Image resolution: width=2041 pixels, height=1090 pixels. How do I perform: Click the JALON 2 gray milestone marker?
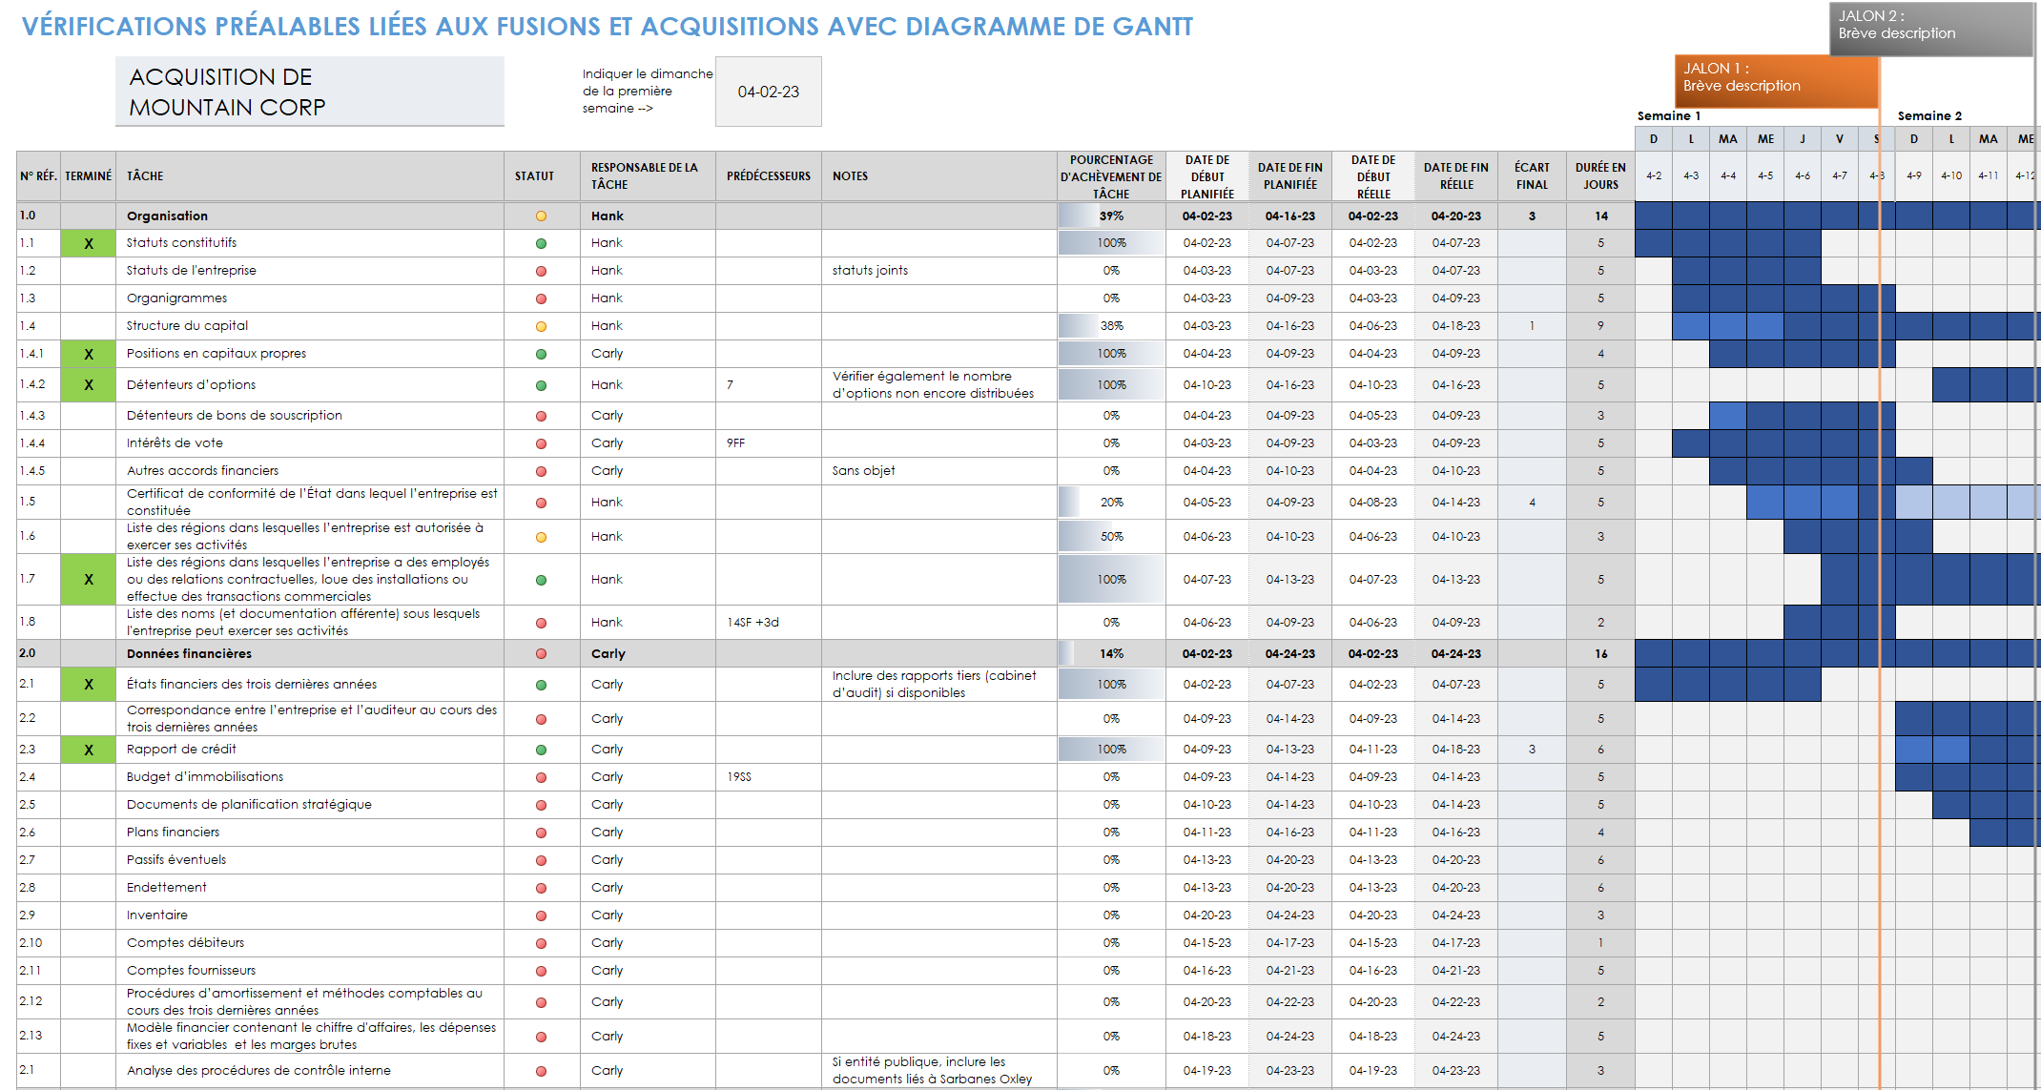coord(1931,28)
